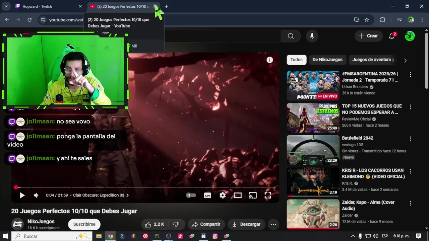Mute the video volume
The height and width of the screenshot is (241, 429).
click(36, 195)
